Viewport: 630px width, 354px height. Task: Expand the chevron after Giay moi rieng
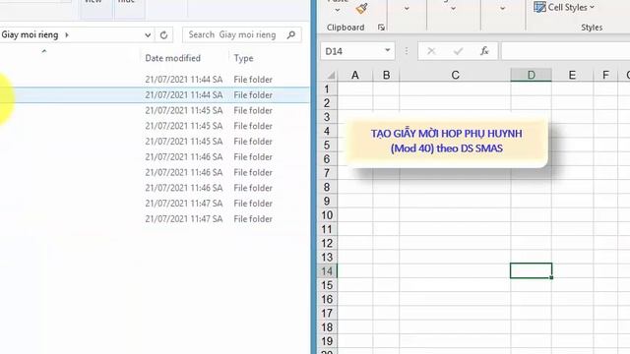click(x=67, y=35)
